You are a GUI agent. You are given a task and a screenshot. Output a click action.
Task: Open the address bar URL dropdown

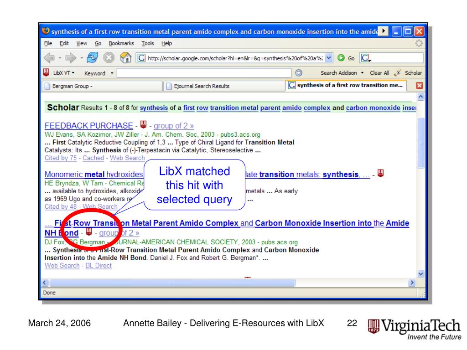point(328,58)
